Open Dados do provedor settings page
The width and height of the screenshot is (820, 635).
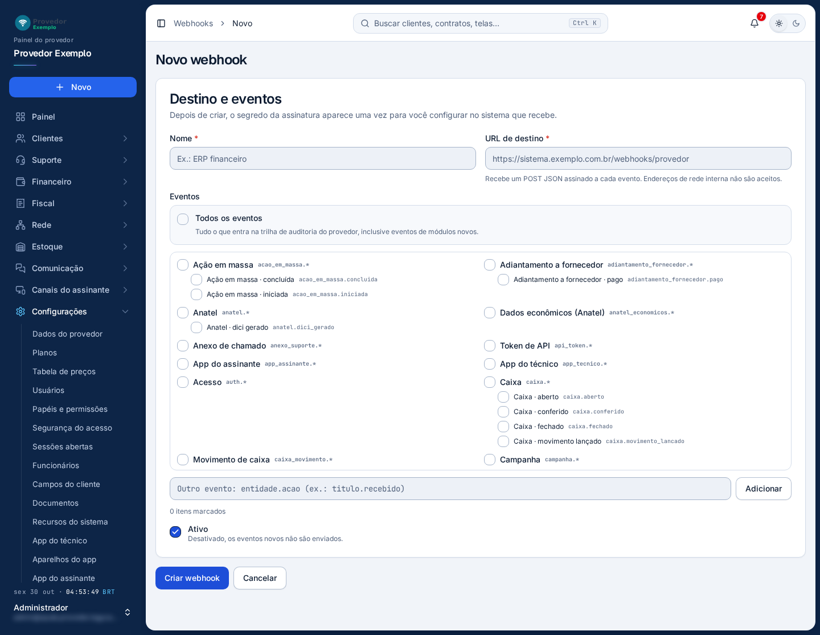click(x=67, y=334)
